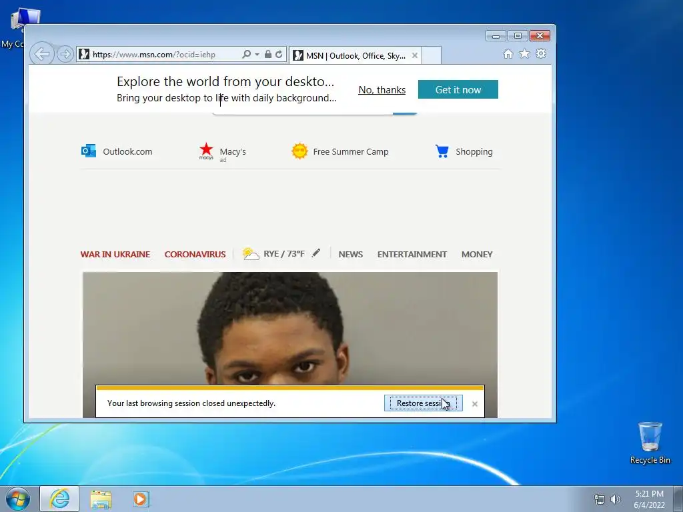Screen dimensions: 683x512
Task: Open WAR IN UKRAINE section
Action: pyautogui.click(x=115, y=254)
